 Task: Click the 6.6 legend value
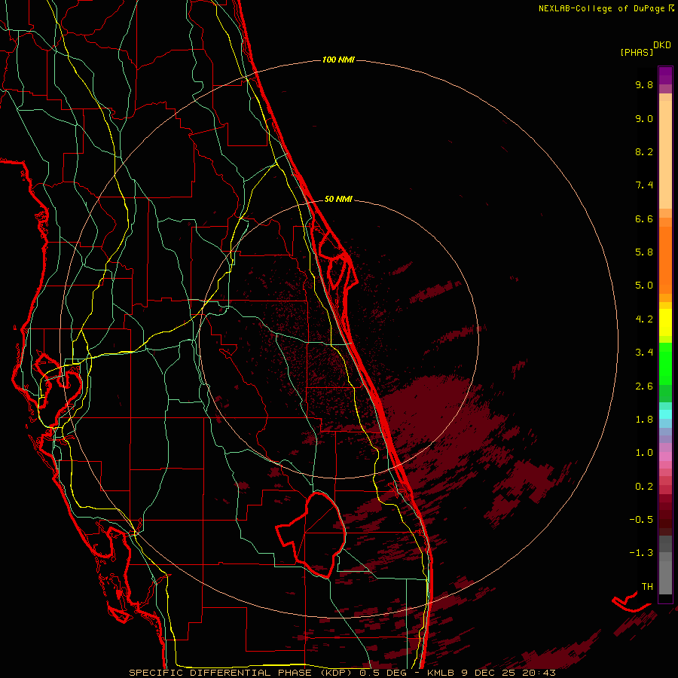[644, 218]
